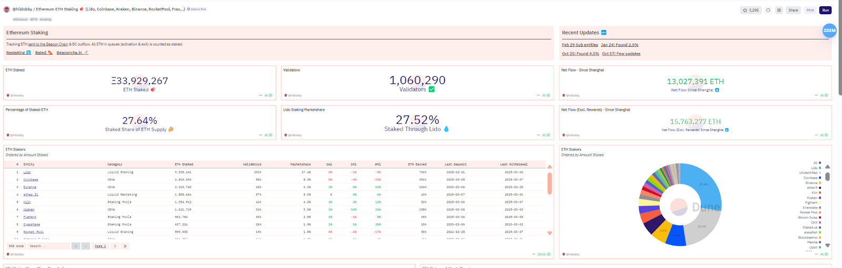Follow the 'sent to the Beacon Chain' link
Screen dimensions: 842x268
[x=48, y=44]
